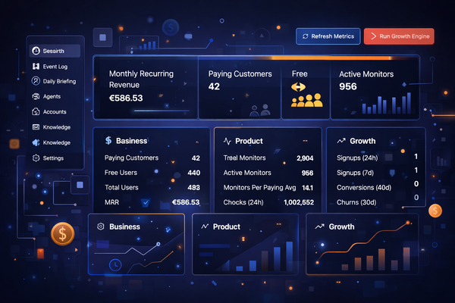Viewport: 455px width, 303px height.
Task: Click the small orange dollar coin near Growth
Action: [435, 211]
